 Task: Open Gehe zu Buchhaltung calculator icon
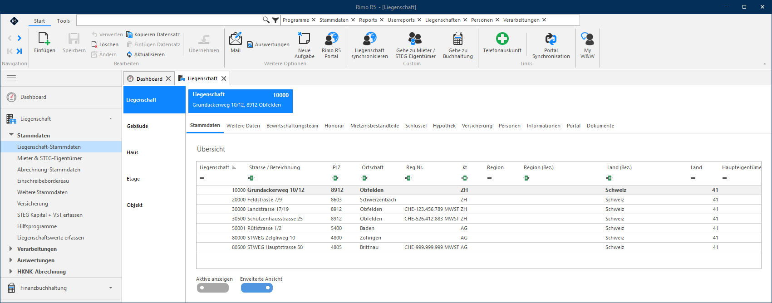tap(458, 39)
